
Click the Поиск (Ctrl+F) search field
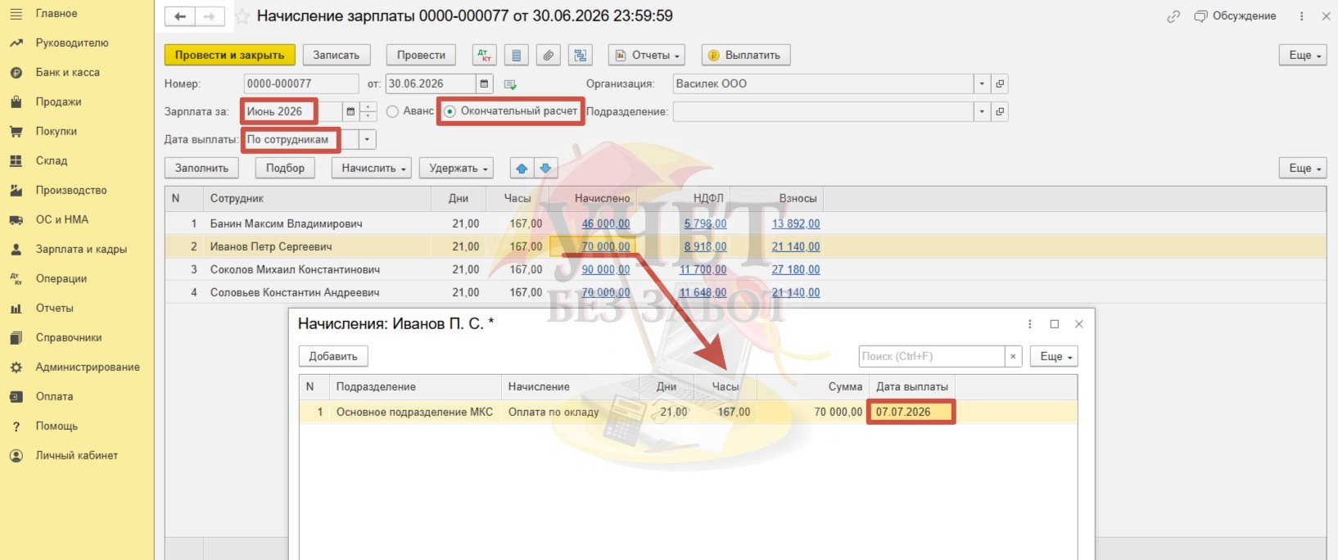tap(932, 356)
